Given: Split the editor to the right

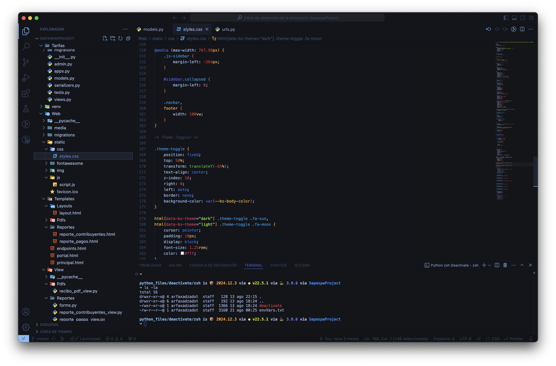Looking at the screenshot, I should pos(522,29).
